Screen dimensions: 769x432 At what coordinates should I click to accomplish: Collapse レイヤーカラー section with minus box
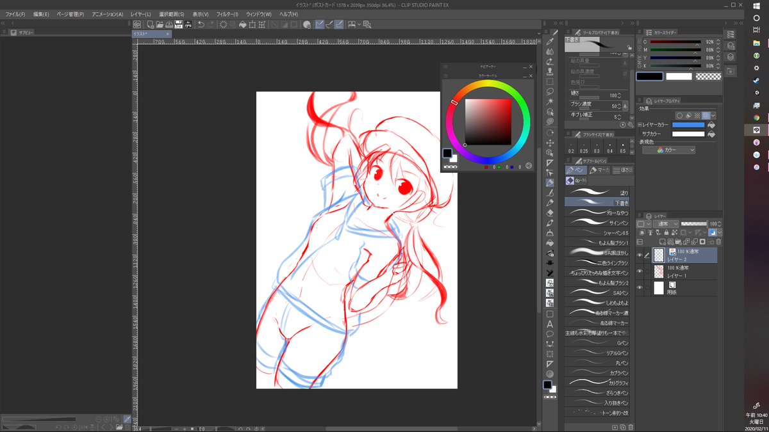coord(639,125)
